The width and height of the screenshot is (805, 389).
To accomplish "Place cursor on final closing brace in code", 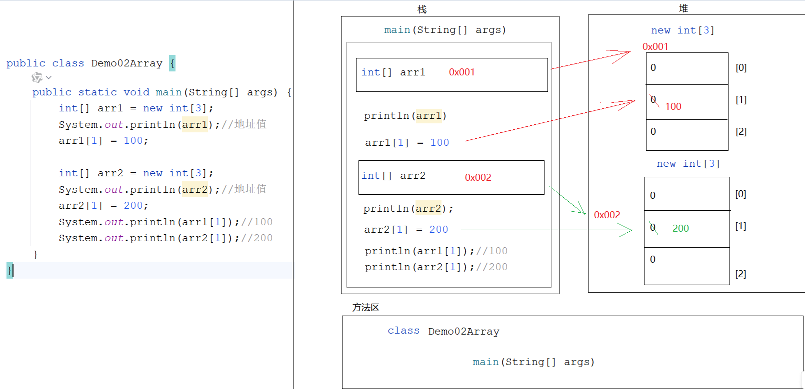I will [9, 270].
